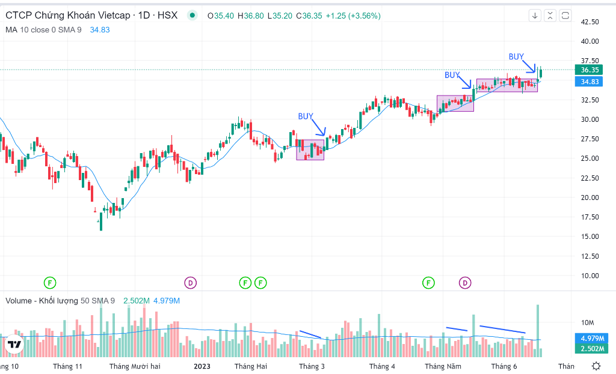Screen dimensions: 616x374
Task: Select the MA 10 close indicator legend
Action: pyautogui.click(x=43, y=29)
